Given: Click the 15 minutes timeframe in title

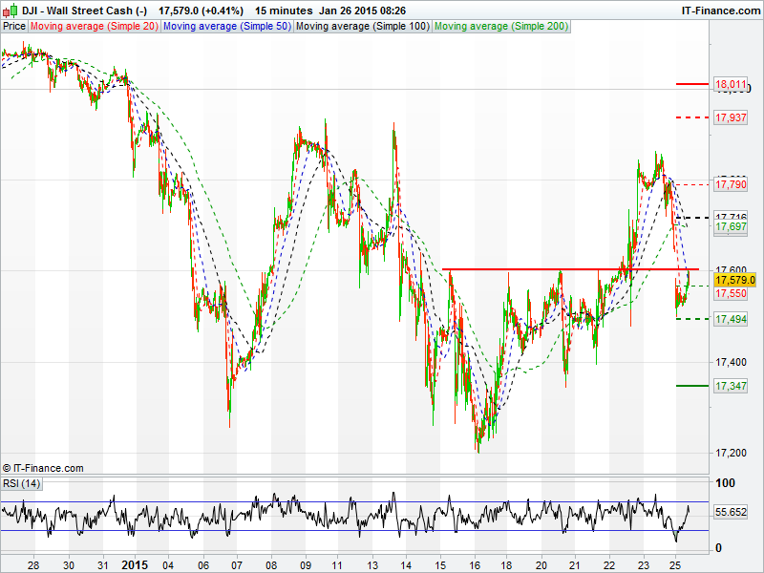Looking at the screenshot, I should 284,11.
